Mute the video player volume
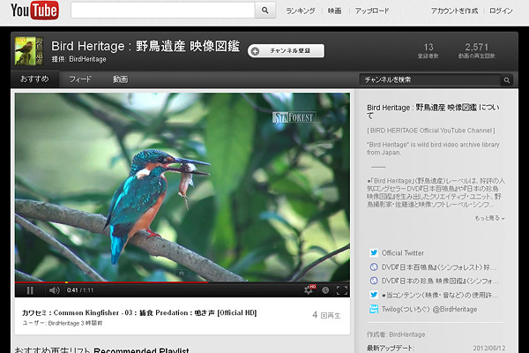Viewport: 529px width, 353px height. tap(54, 289)
